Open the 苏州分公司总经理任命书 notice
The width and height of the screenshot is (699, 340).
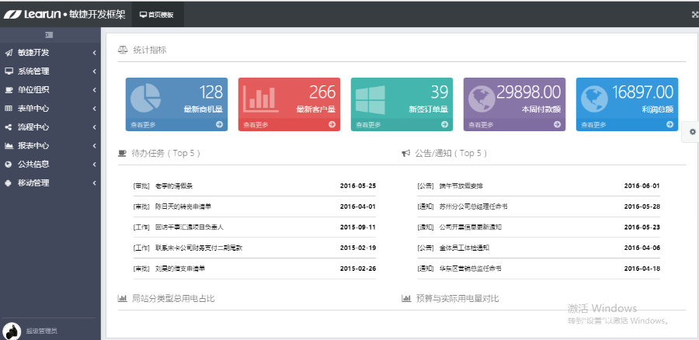[473, 206]
